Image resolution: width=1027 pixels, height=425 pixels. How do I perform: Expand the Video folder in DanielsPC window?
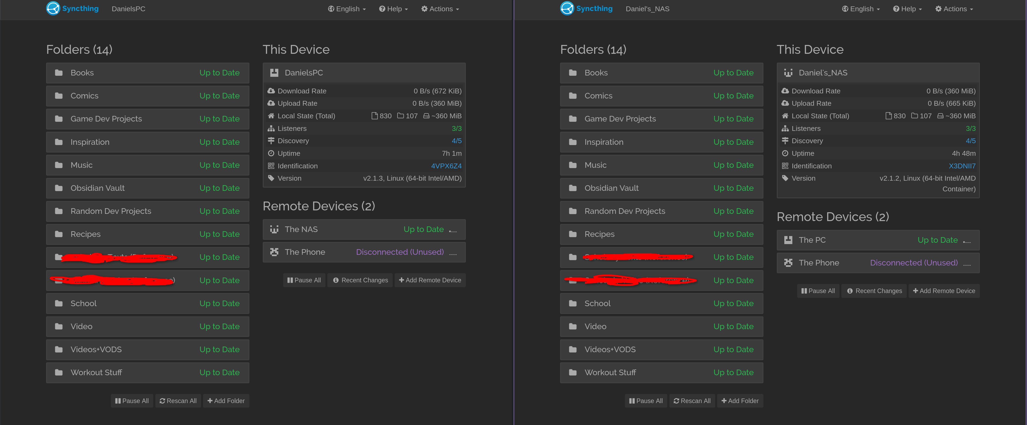click(148, 327)
